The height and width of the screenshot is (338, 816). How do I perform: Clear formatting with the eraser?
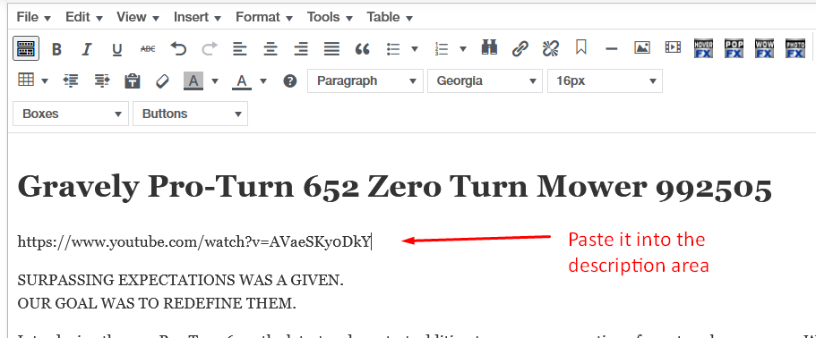pos(163,81)
